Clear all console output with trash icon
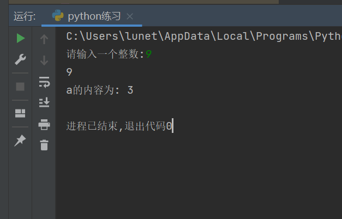 (44, 145)
